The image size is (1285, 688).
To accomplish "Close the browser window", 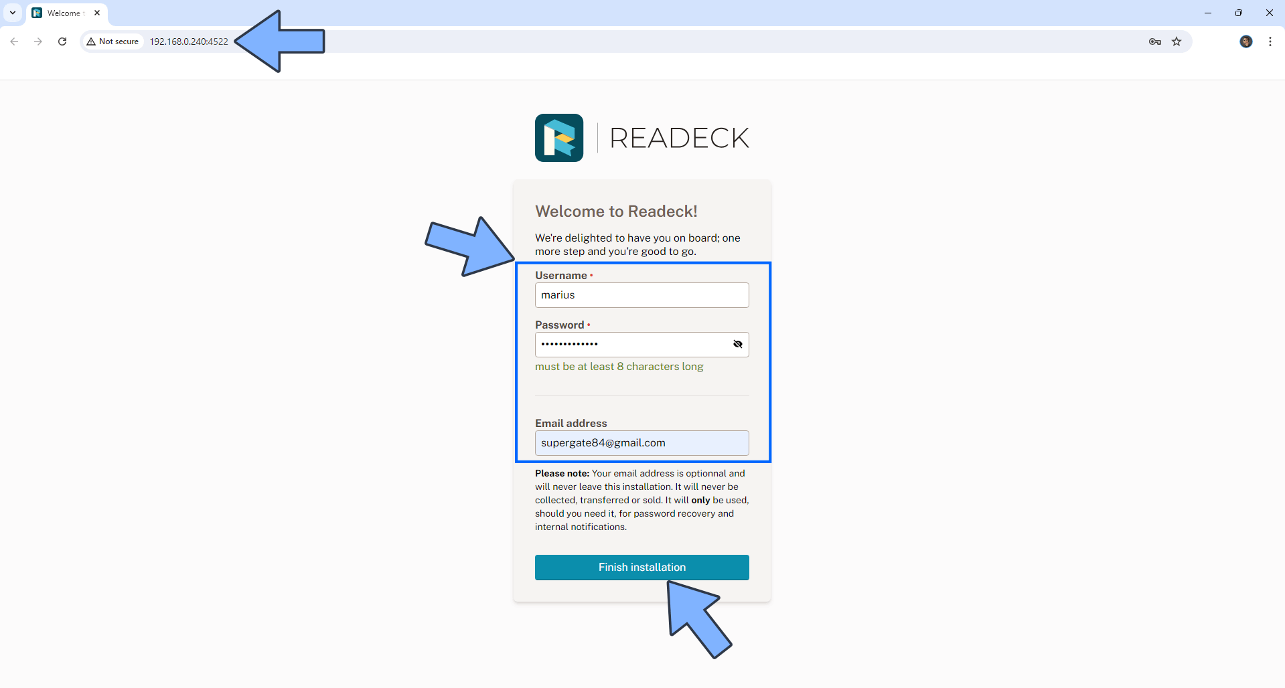I will (1270, 13).
